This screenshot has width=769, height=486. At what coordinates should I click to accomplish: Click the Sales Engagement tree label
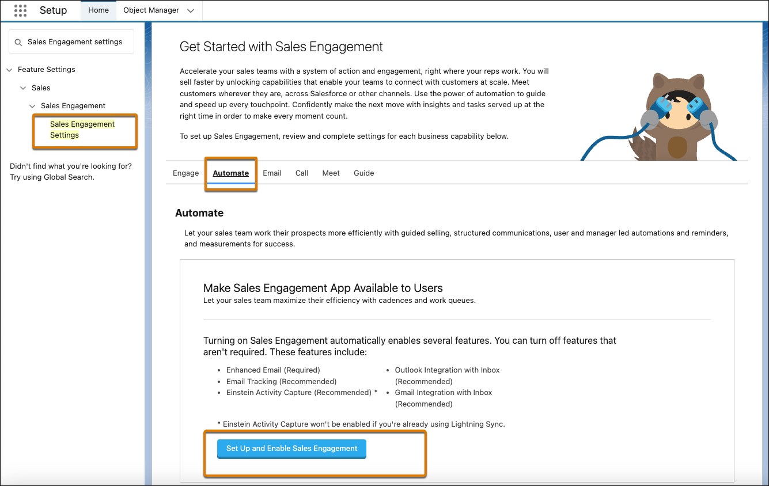pos(73,106)
